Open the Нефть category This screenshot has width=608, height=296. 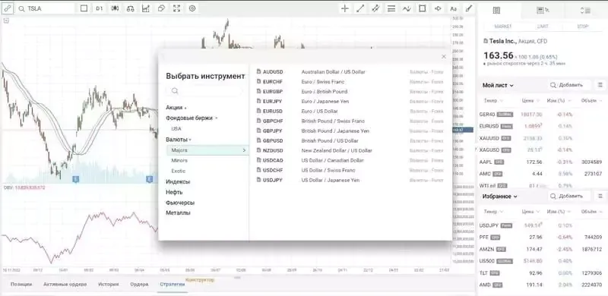[174, 192]
